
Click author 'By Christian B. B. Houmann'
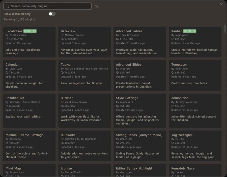[x=78, y=139]
